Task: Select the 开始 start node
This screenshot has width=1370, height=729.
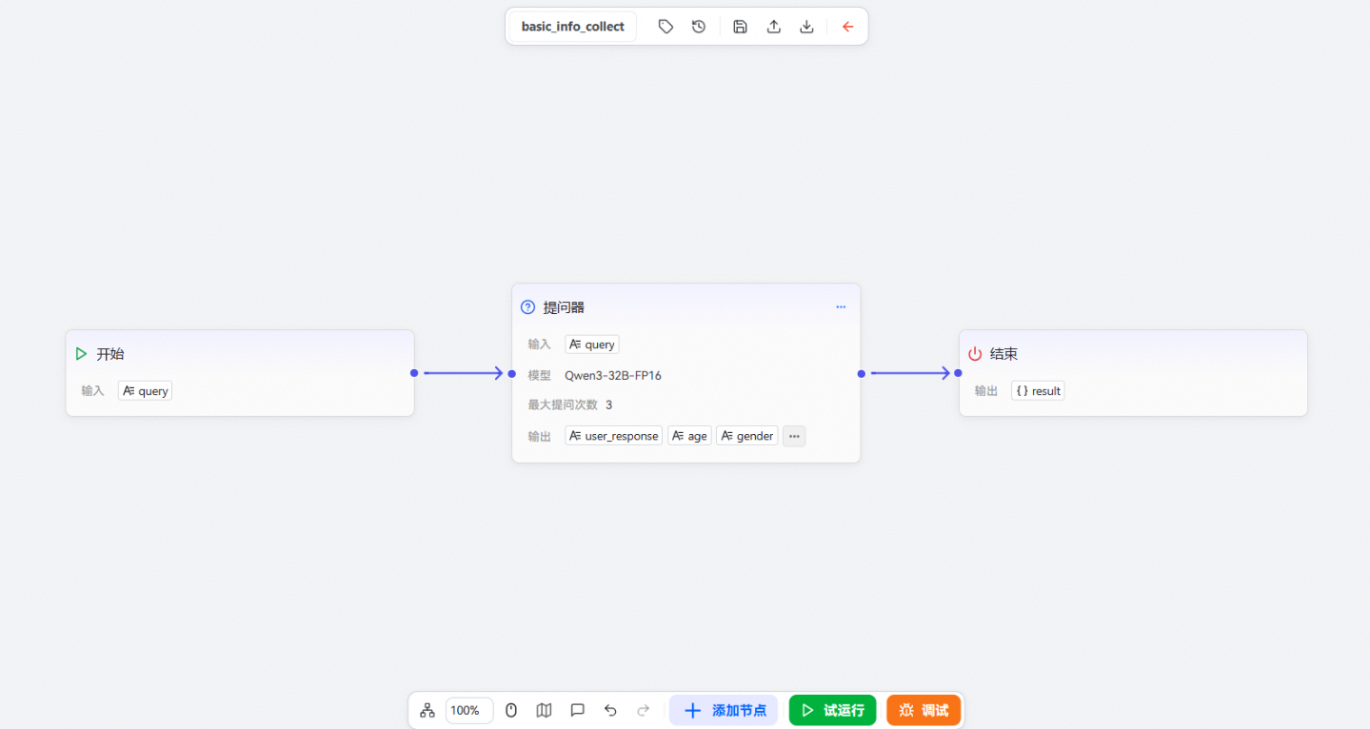Action: 239,354
